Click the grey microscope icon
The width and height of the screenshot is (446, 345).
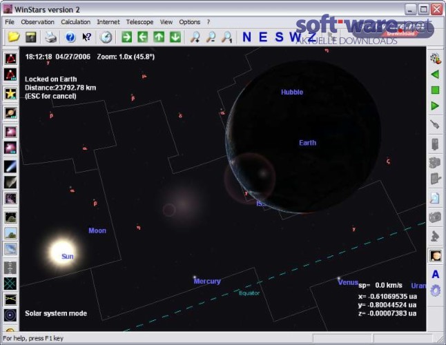pyautogui.click(x=435, y=236)
